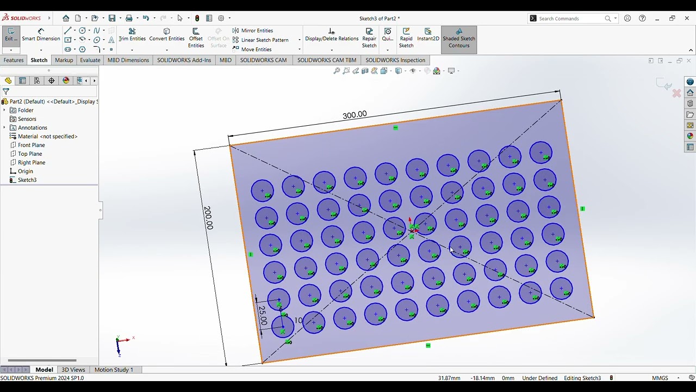Click the Home icon in title toolbar
This screenshot has height=392, width=696.
coord(66,19)
